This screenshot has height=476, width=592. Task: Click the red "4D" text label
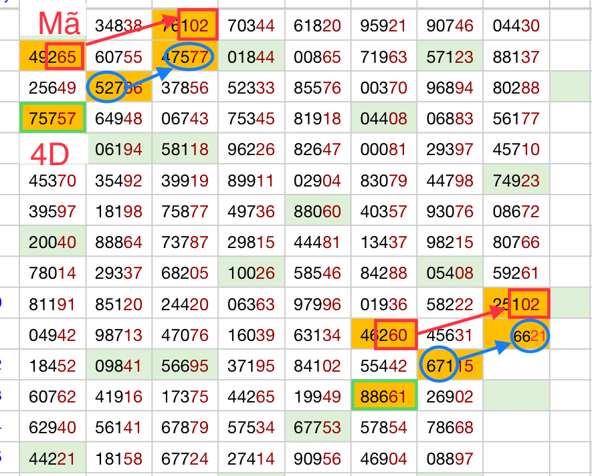click(x=50, y=154)
